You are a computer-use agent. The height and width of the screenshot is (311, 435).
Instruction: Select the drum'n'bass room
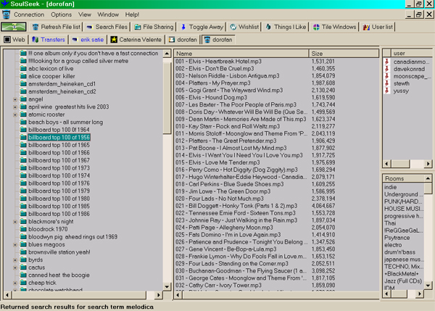[x=399, y=252]
